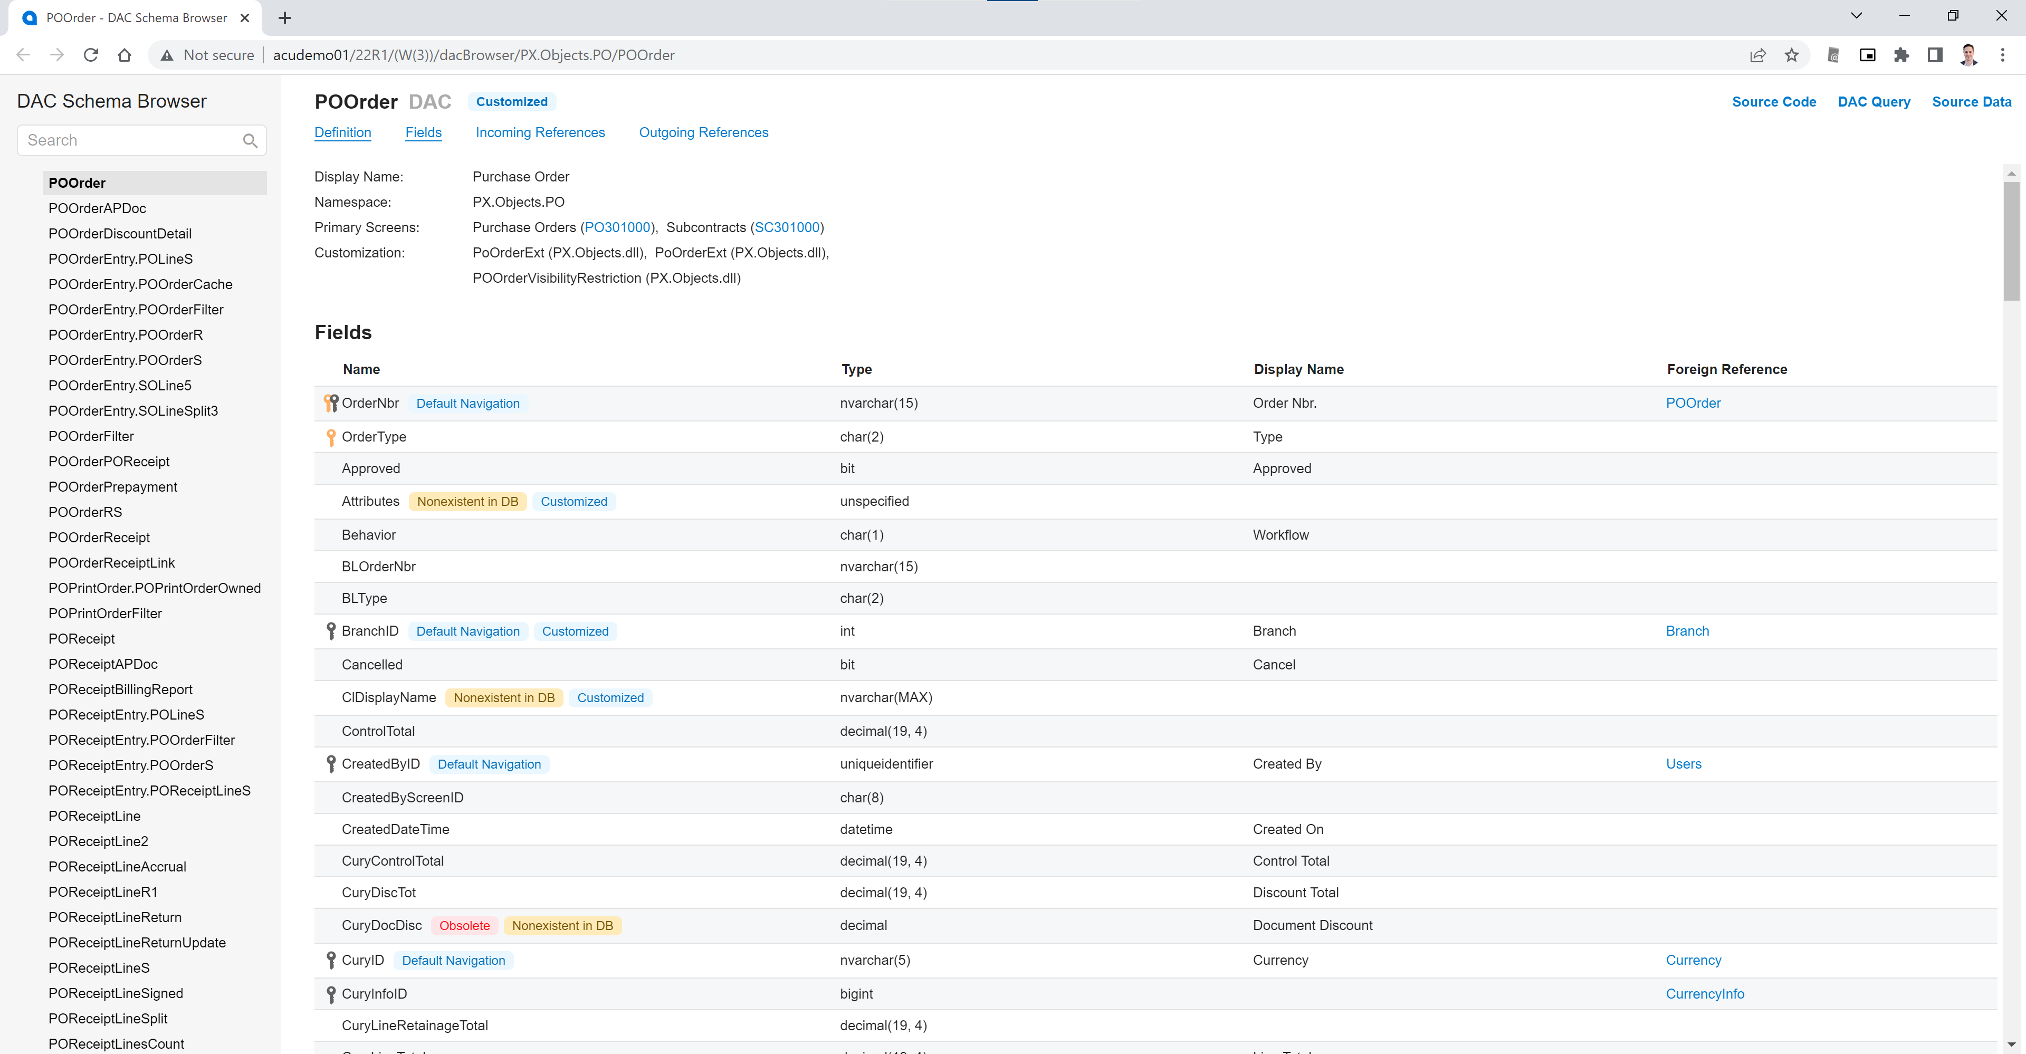Click Nonexistent in DB badge on Attributes
Screen dimensions: 2026x1054
point(467,502)
